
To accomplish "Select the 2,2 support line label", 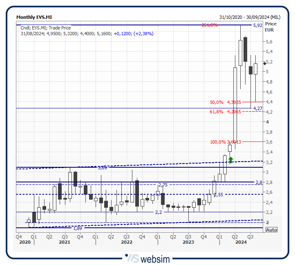I will [x=159, y=212].
